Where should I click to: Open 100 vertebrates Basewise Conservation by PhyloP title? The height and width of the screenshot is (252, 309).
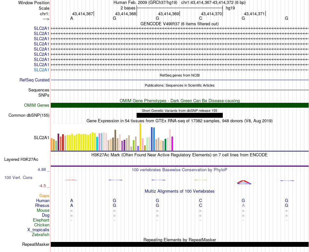click(x=180, y=170)
